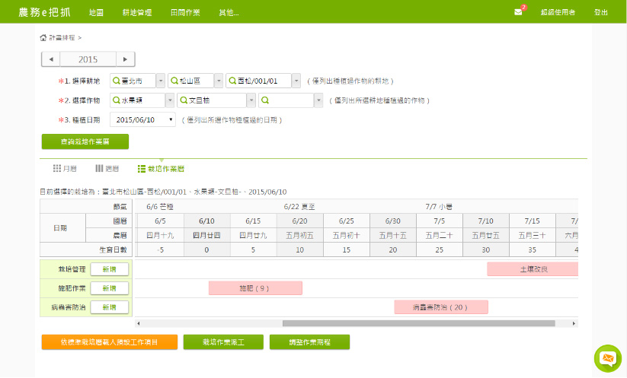Expand the 西松/001/01 field dropdown
This screenshot has height=378, width=627.
click(296, 81)
